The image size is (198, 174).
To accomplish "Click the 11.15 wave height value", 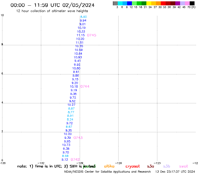I will 81,35.
